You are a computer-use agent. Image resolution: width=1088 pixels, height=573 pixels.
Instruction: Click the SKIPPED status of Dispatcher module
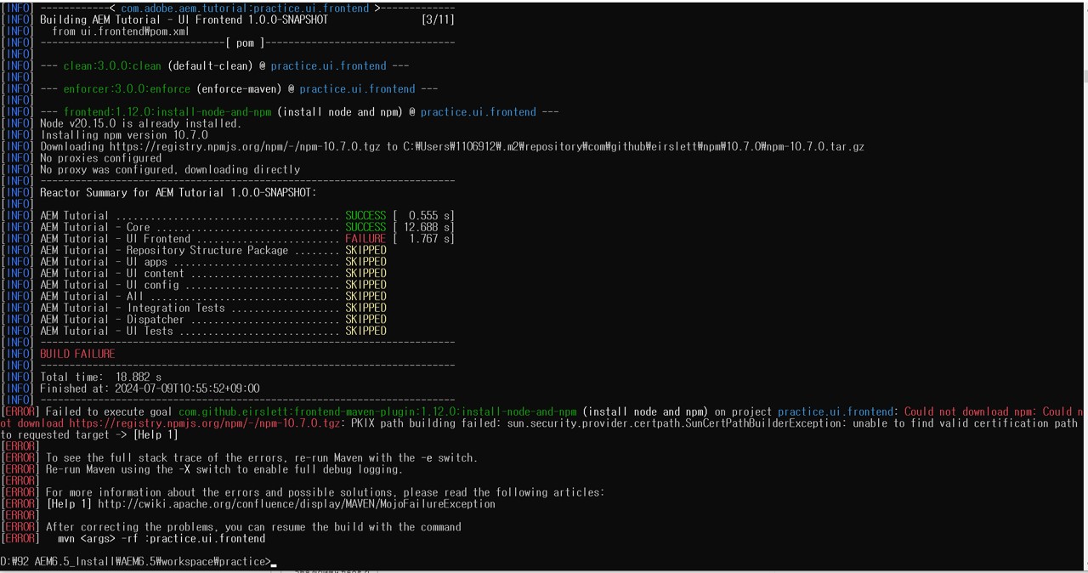pyautogui.click(x=365, y=319)
